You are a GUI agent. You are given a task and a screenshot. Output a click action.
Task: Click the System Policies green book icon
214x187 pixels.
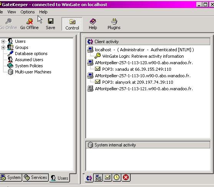[10, 66]
